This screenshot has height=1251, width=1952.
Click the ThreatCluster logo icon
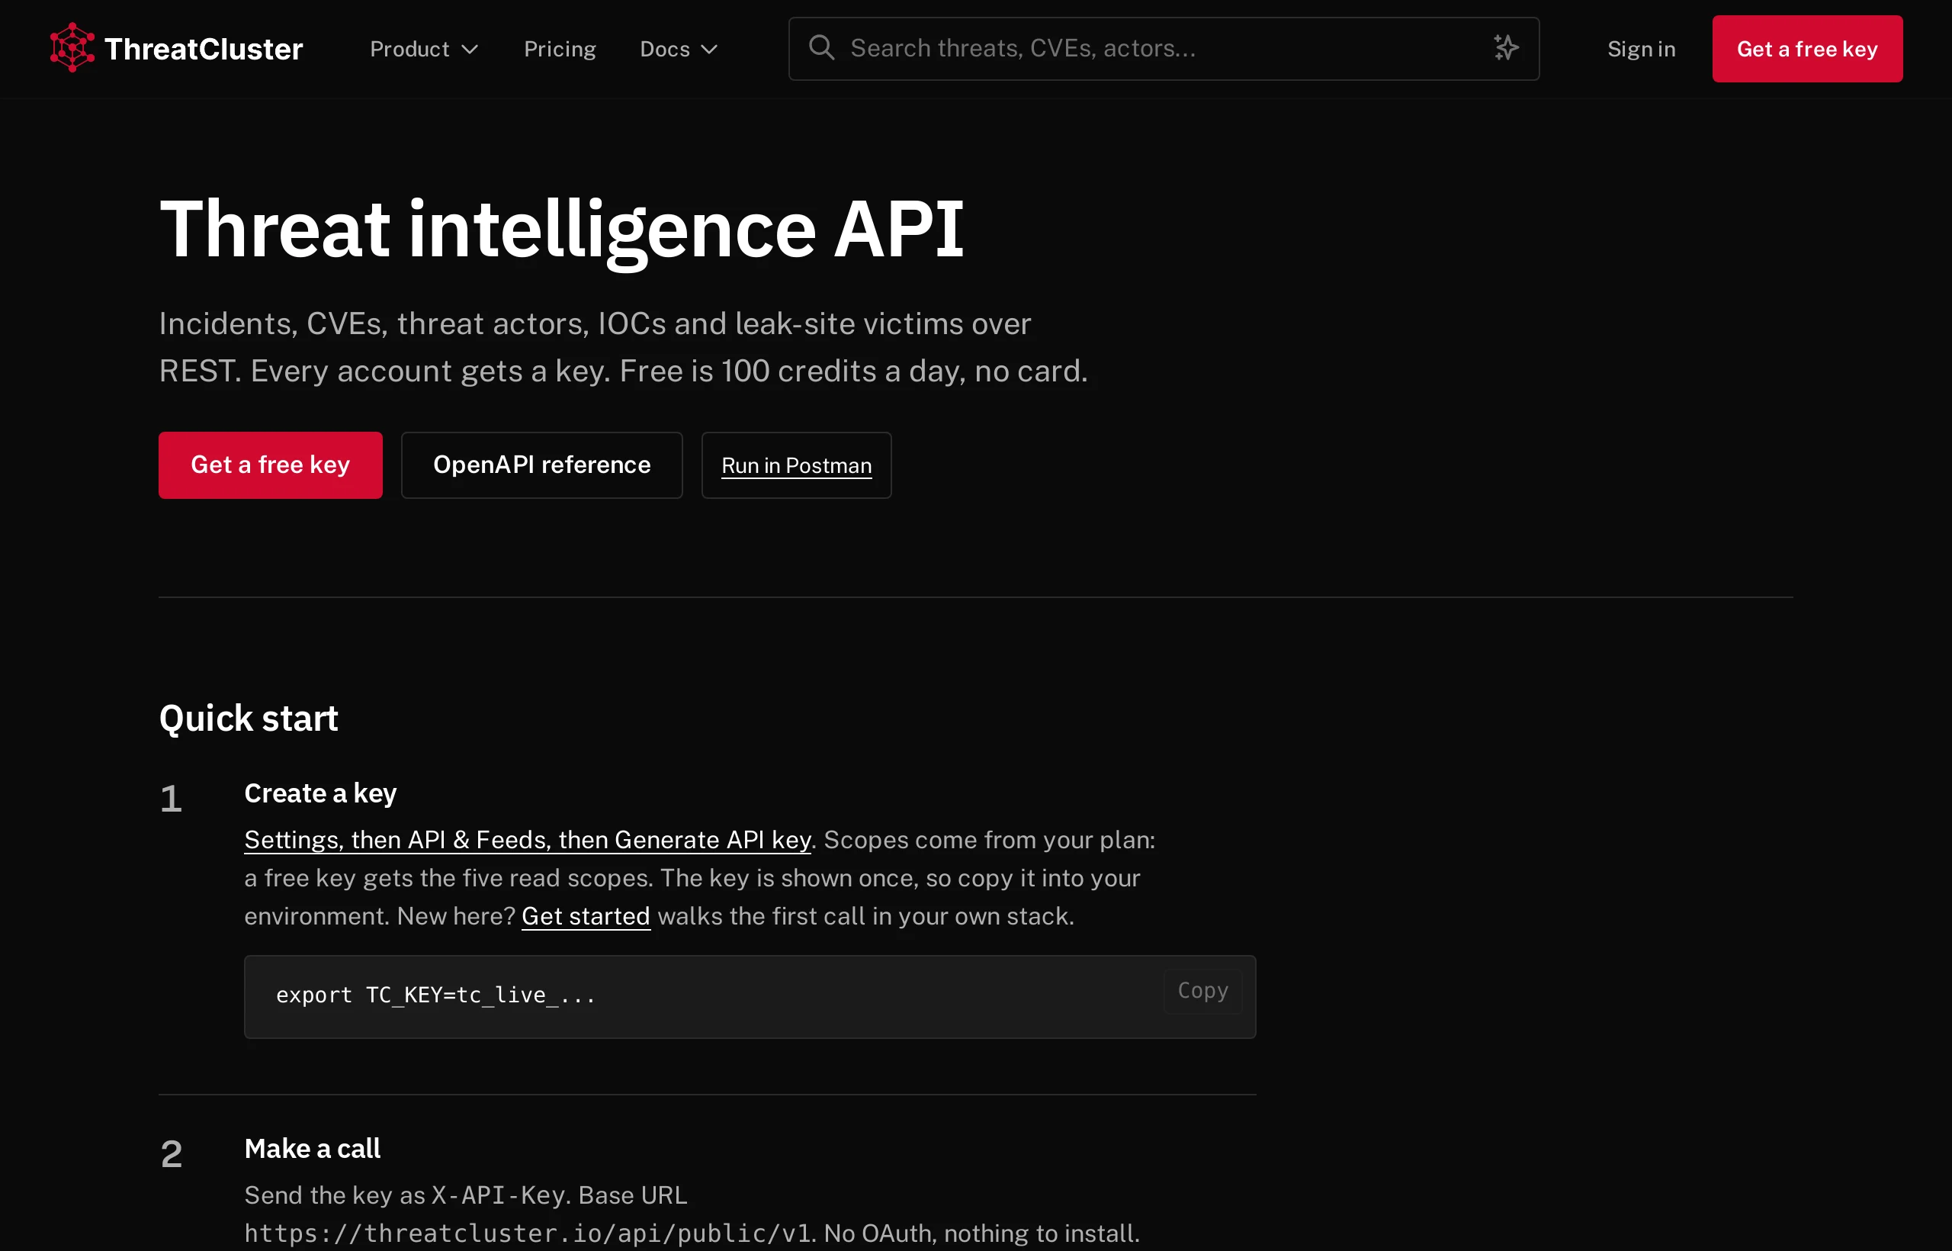pos(72,48)
